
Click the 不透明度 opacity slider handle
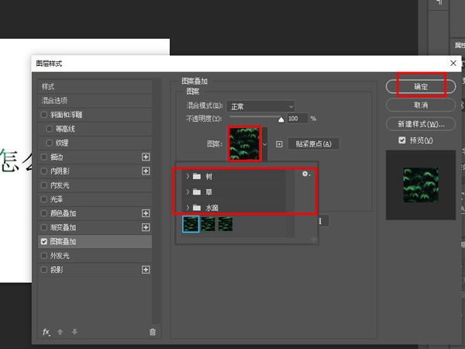click(x=282, y=119)
